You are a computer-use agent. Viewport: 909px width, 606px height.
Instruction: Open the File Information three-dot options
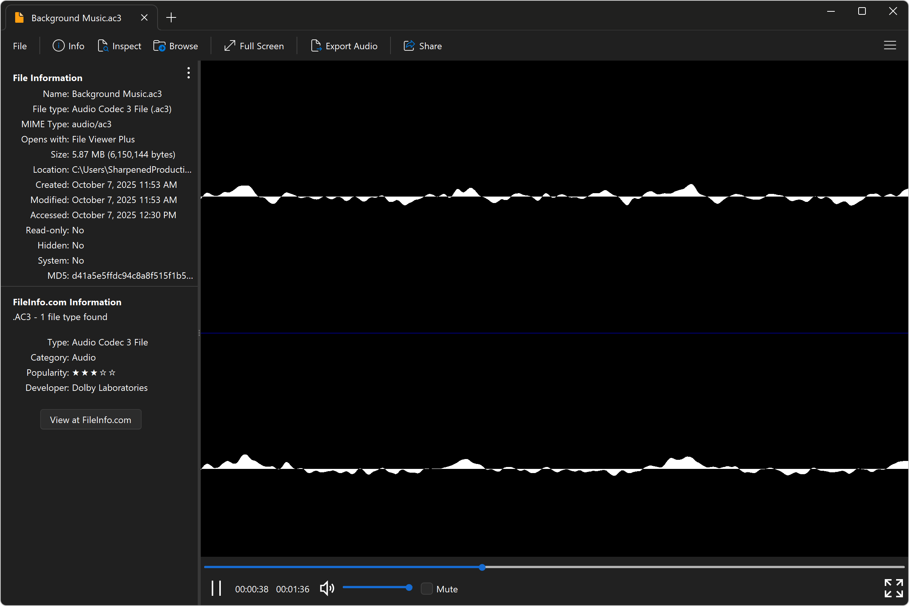click(189, 73)
